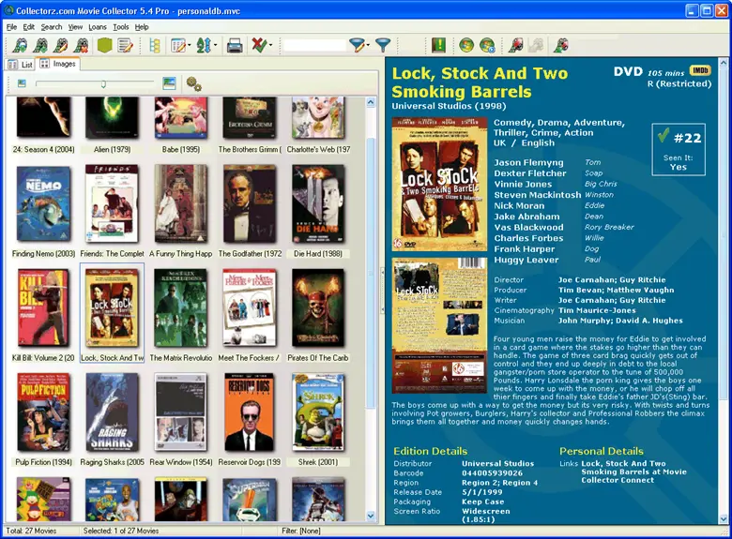Click the second film-reel add manually icon
The width and height of the screenshot is (732, 539).
(x=41, y=45)
